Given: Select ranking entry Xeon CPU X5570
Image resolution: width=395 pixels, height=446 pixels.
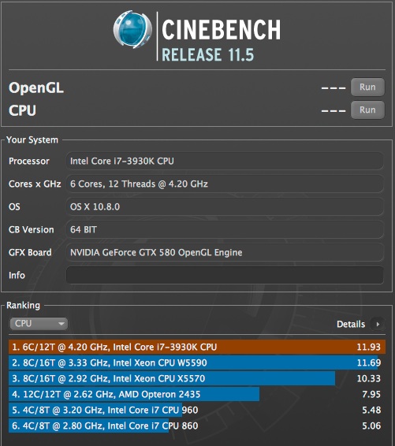Looking at the screenshot, I should [197, 378].
